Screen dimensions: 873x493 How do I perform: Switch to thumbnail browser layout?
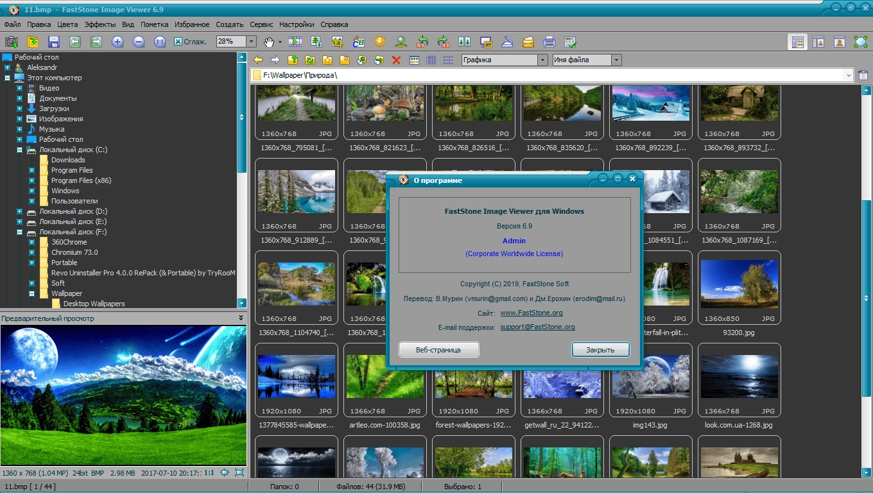(x=798, y=42)
